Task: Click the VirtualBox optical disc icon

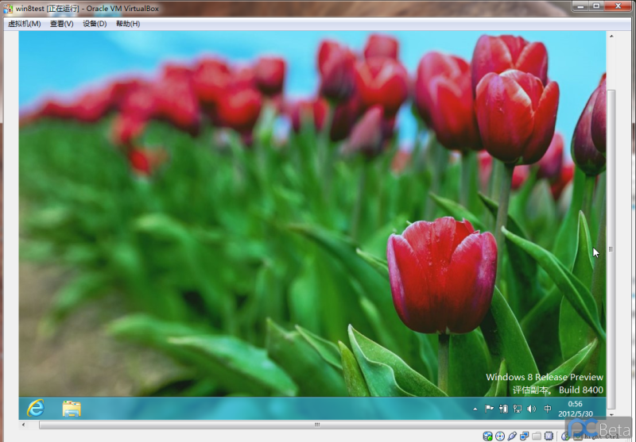Action: [x=500, y=436]
